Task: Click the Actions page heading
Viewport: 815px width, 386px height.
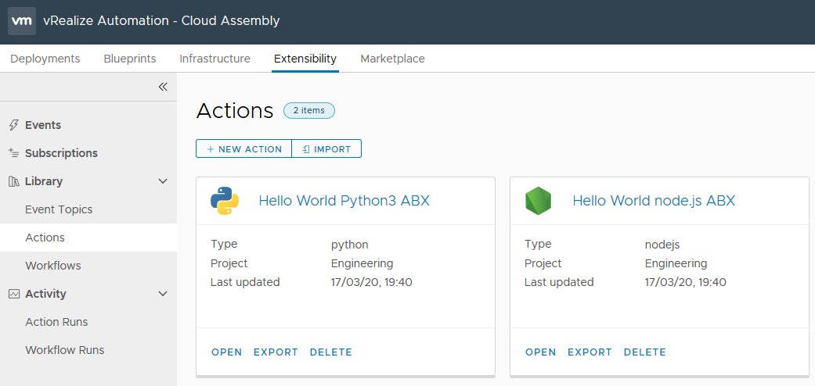Action: tap(235, 110)
